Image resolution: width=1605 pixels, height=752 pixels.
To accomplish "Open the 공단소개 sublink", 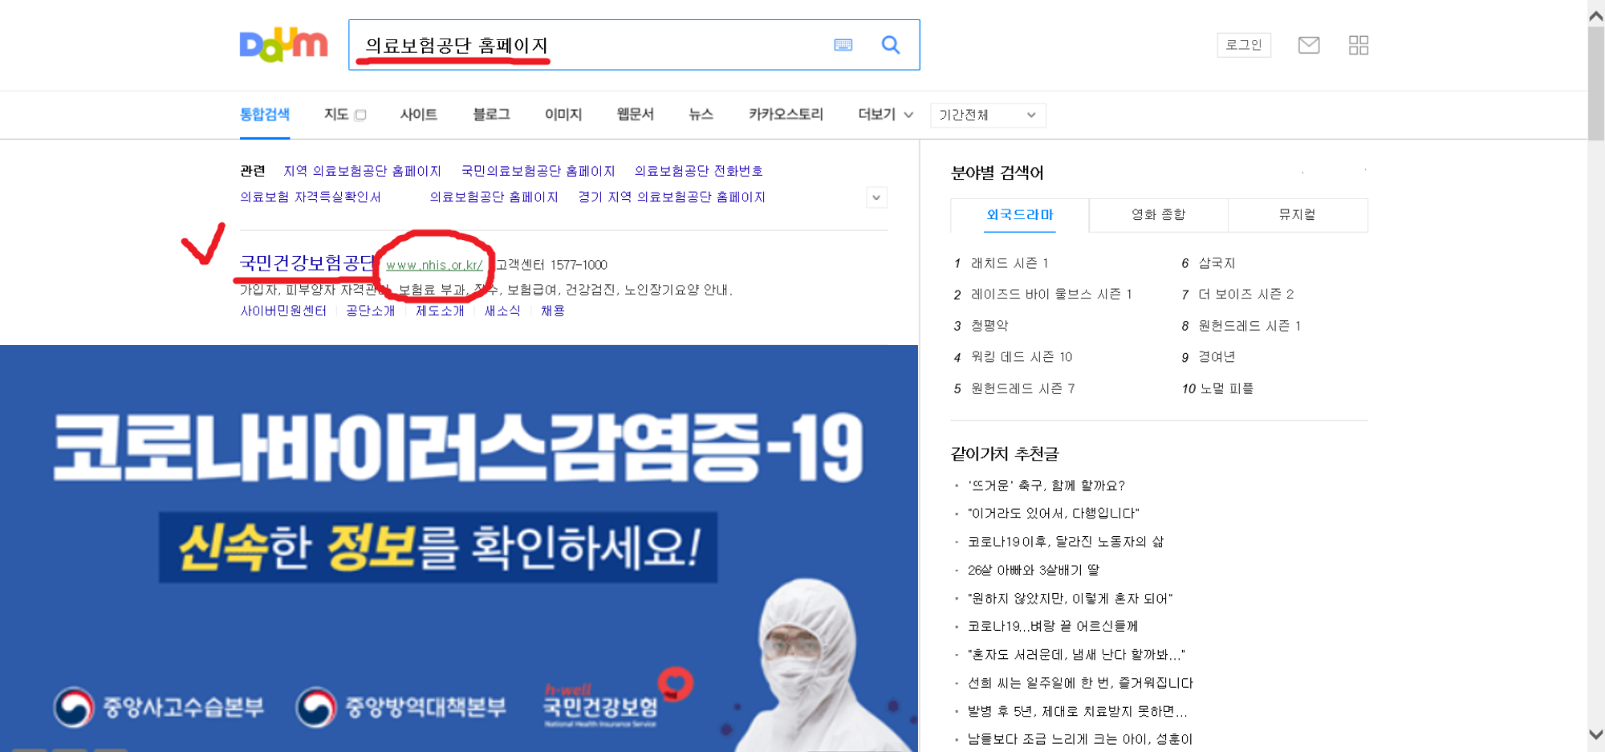I will tap(370, 311).
